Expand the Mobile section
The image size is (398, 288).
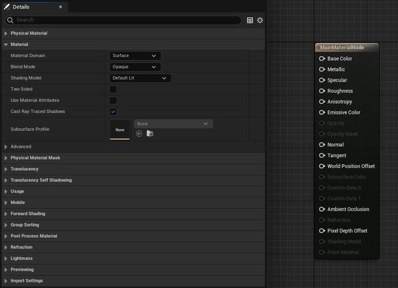coord(5,203)
